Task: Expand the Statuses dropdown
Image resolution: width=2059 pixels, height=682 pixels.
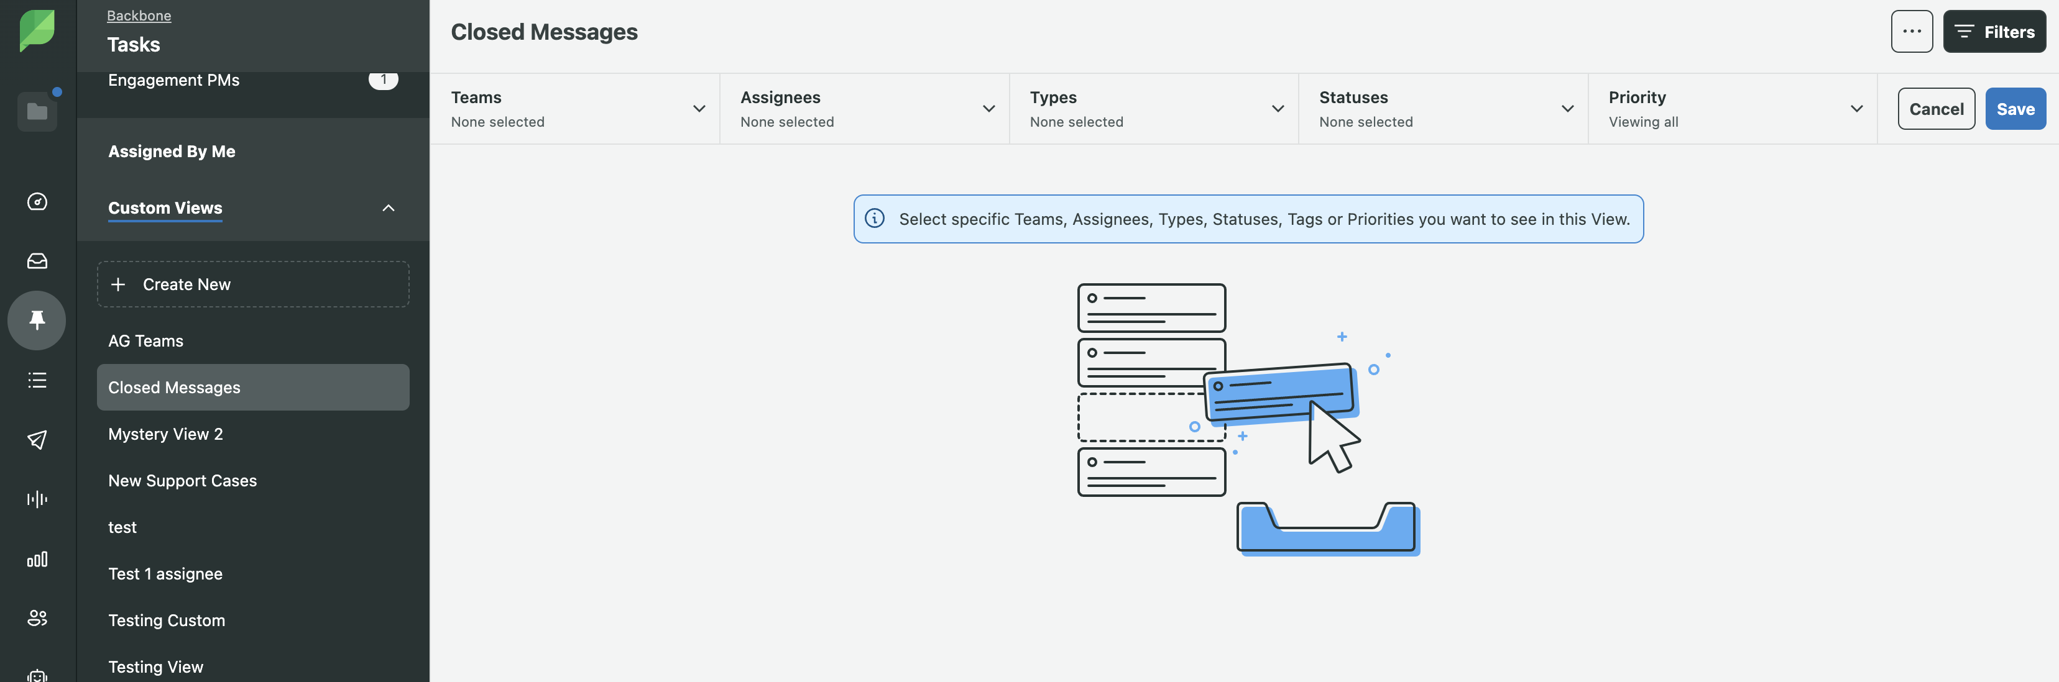Action: (x=1443, y=109)
